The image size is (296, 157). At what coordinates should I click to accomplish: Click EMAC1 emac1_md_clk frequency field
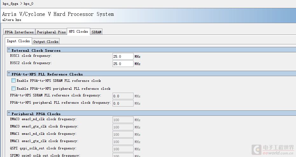click(123, 134)
